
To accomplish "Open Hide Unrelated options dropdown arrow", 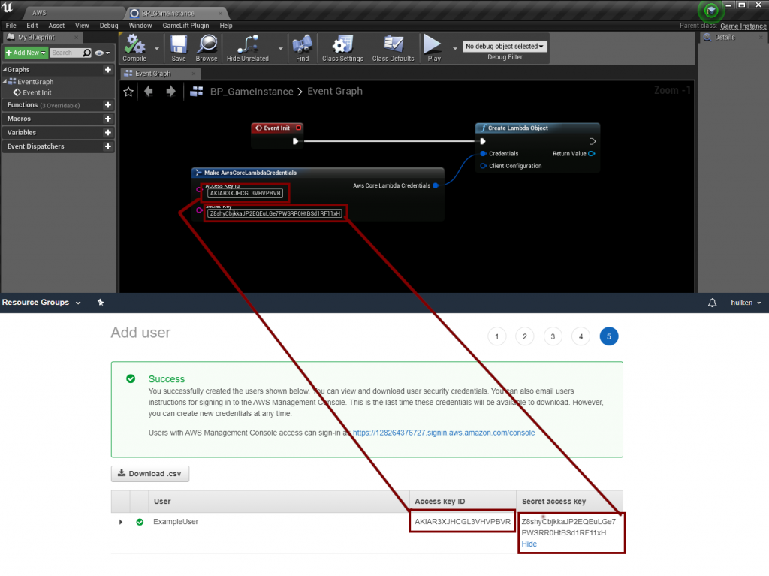I will point(281,48).
